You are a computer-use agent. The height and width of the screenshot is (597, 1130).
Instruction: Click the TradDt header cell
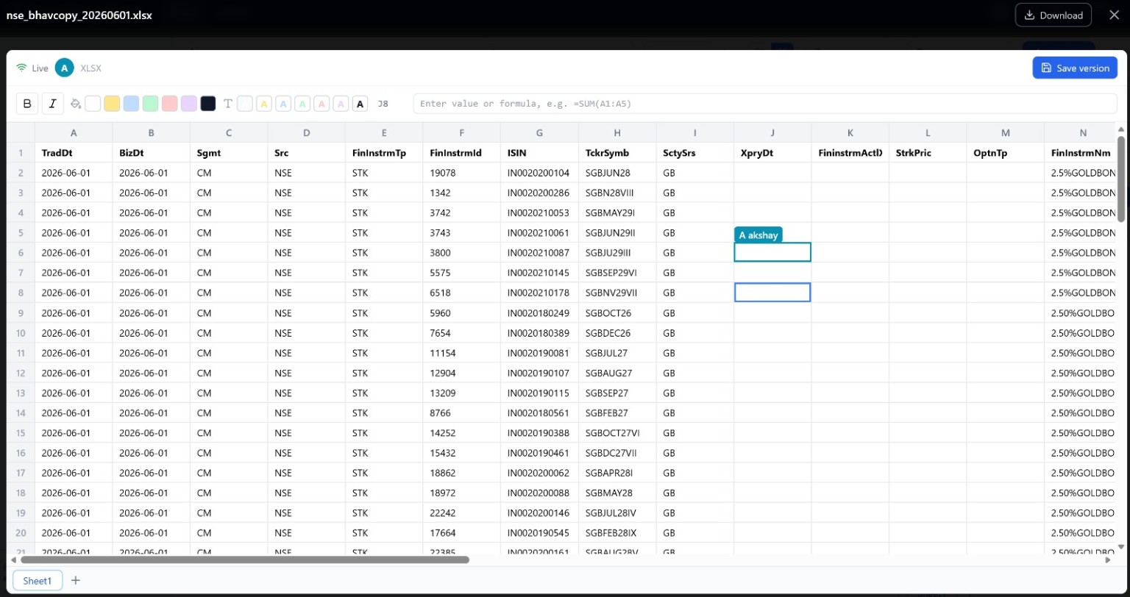[74, 153]
